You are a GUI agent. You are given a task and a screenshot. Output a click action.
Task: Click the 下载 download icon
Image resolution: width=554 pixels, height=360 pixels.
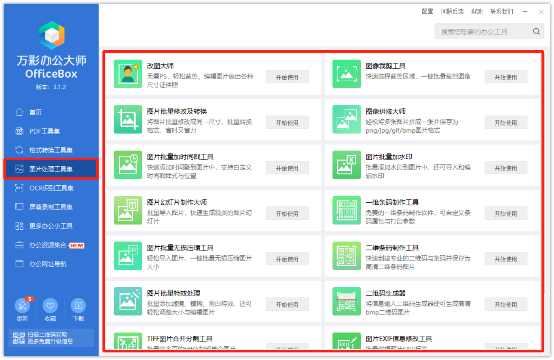click(78, 305)
